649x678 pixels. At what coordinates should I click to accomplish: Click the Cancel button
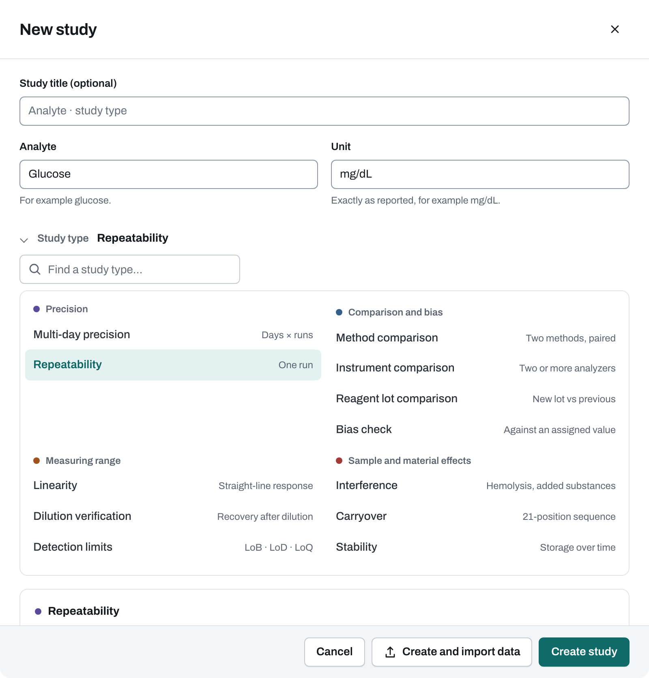click(335, 652)
